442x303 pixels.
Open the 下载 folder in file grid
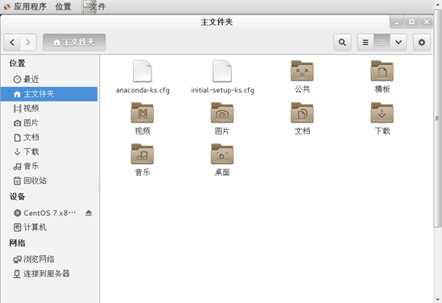click(382, 113)
